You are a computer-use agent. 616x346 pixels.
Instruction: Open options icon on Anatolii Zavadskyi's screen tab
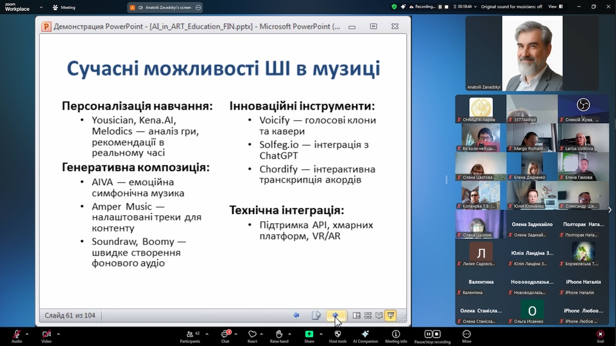(x=198, y=7)
